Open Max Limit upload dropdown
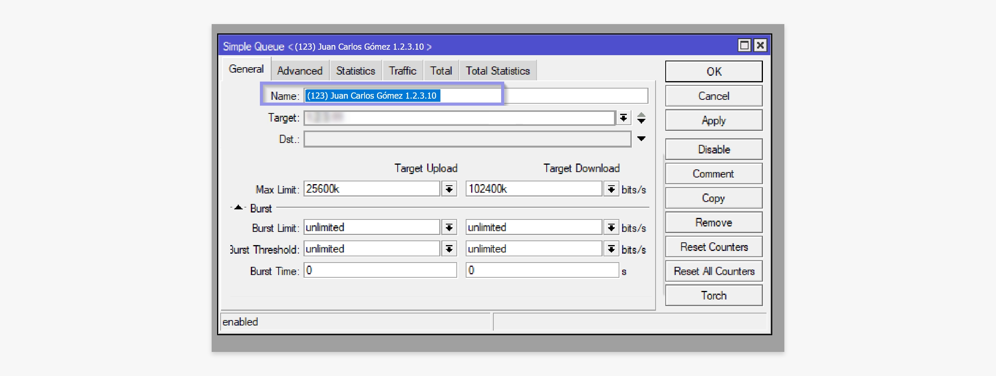The width and height of the screenshot is (996, 376). 449,189
